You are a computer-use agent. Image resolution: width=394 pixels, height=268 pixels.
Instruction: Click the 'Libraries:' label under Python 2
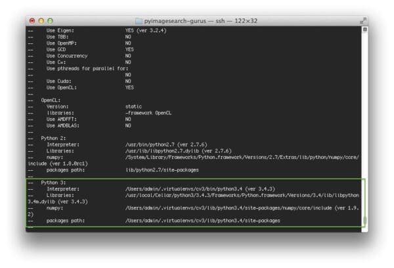click(60, 151)
